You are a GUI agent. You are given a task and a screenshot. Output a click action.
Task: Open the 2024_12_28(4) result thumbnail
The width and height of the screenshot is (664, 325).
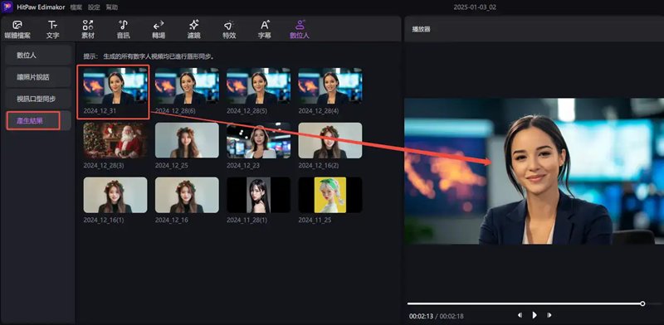[330, 86]
